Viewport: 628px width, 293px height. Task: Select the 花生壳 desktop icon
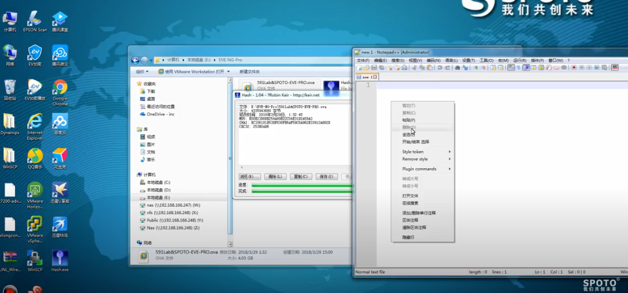coord(60,158)
